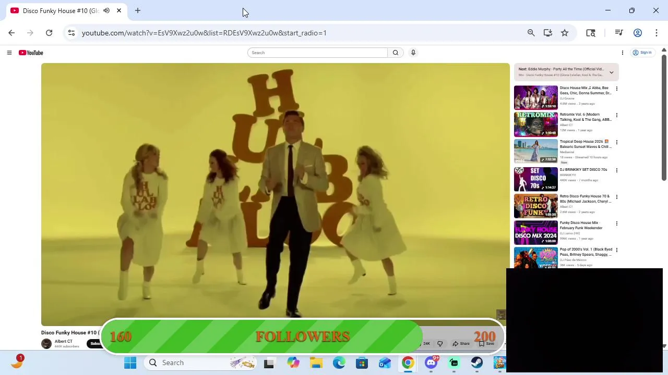
Task: Open the Windows Start menu
Action: click(130, 362)
